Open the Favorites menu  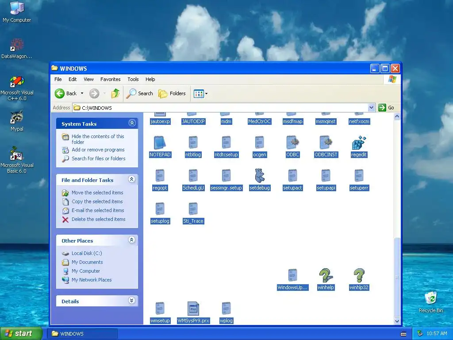click(110, 79)
